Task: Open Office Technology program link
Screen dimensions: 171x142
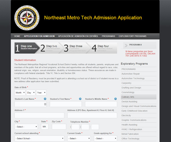Action: (131, 139)
